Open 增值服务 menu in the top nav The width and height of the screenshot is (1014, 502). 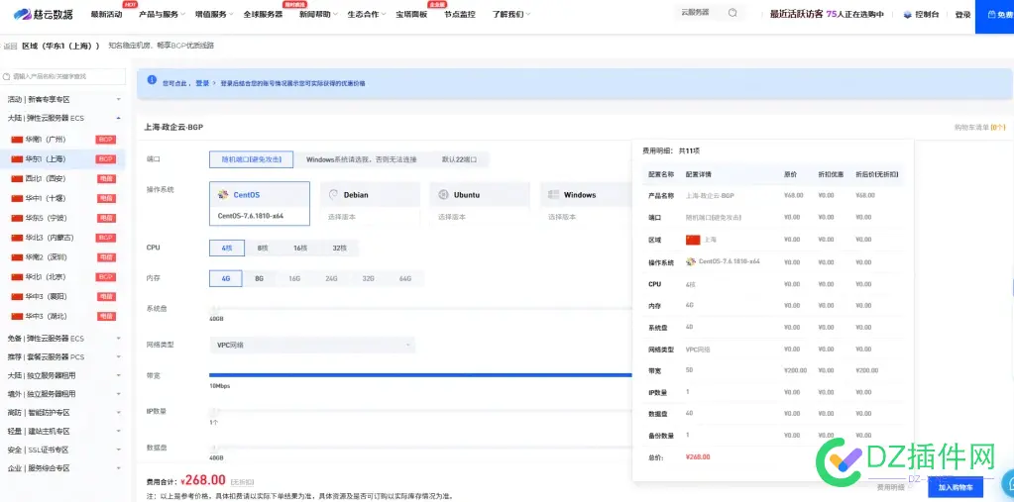click(215, 14)
